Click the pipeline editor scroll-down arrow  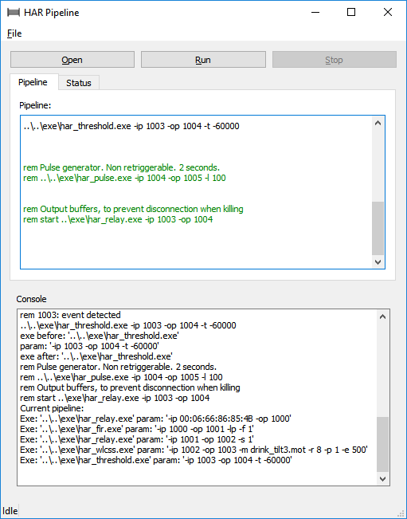[378, 261]
